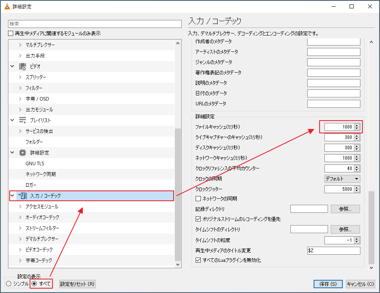The image size is (380, 293).
Task: Enable the ネットワークの同期 checkbox
Action: coord(198,198)
